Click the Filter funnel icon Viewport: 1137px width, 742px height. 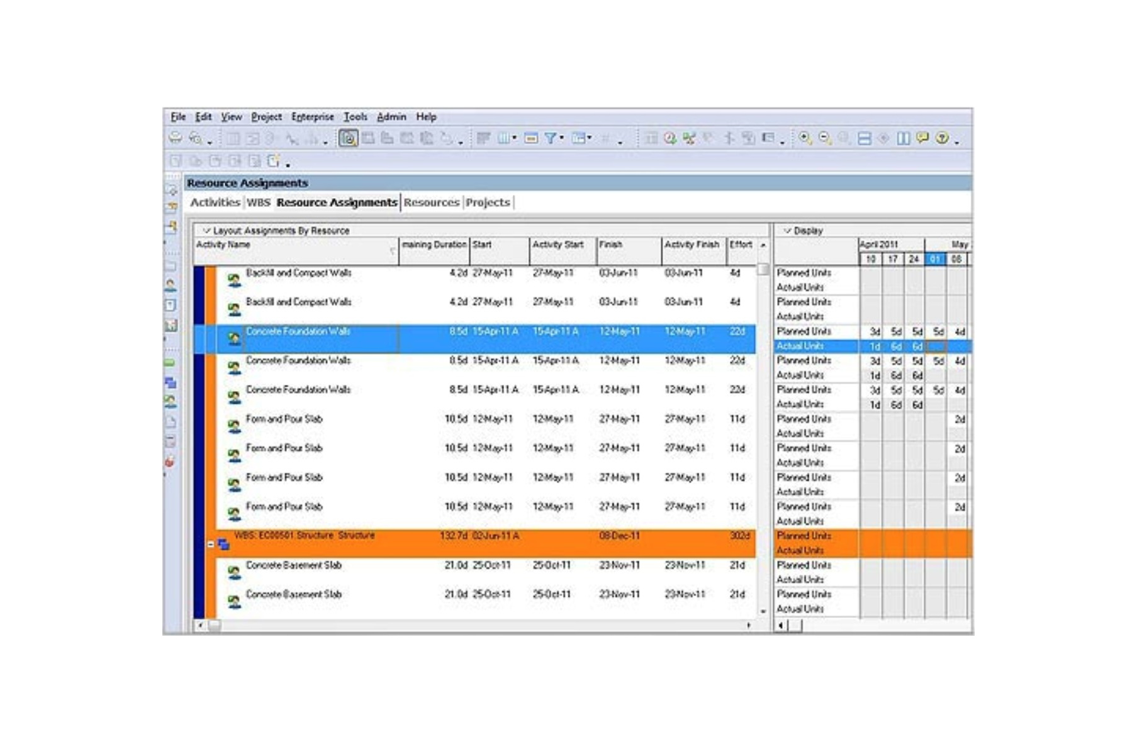click(550, 138)
